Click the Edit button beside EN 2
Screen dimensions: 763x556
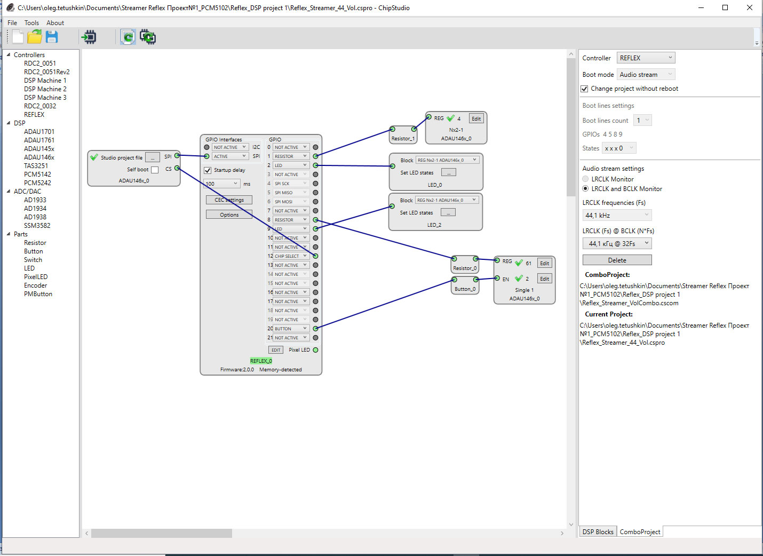[x=544, y=279]
